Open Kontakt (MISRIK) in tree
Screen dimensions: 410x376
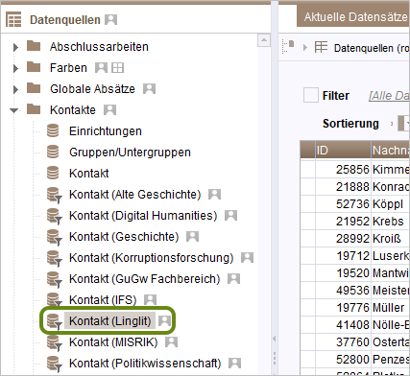[x=113, y=342]
